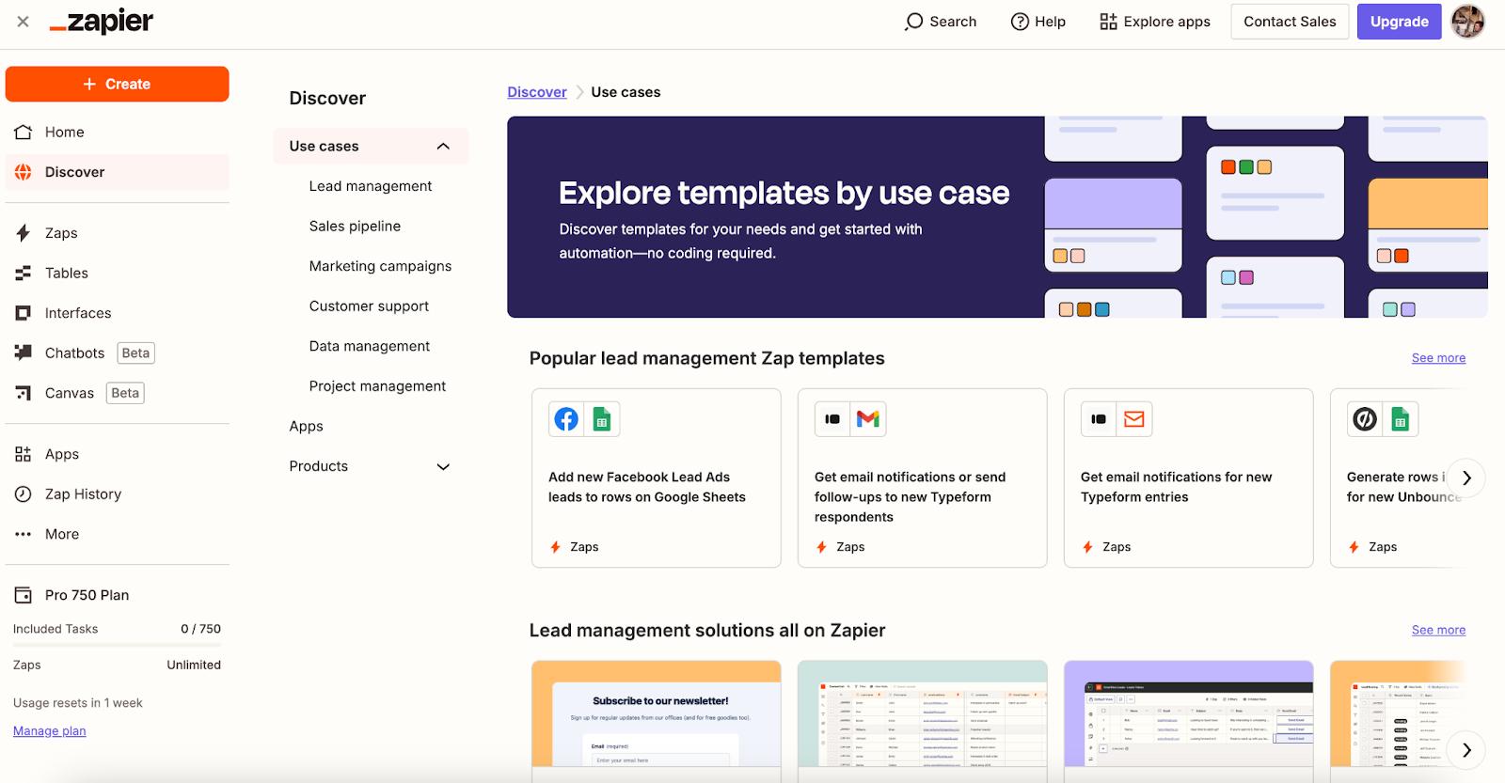Screen dimensions: 1505x783
Task: Click the 'Usage resets in 1 week' text
Action: coord(78,703)
